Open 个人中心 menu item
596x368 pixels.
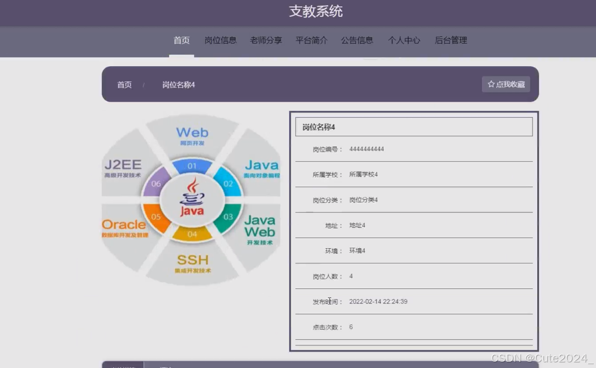404,40
